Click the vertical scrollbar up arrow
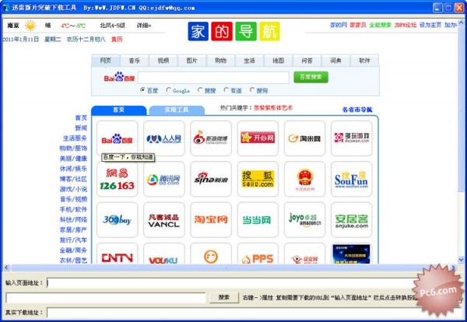The width and height of the screenshot is (467, 322). coord(462,22)
